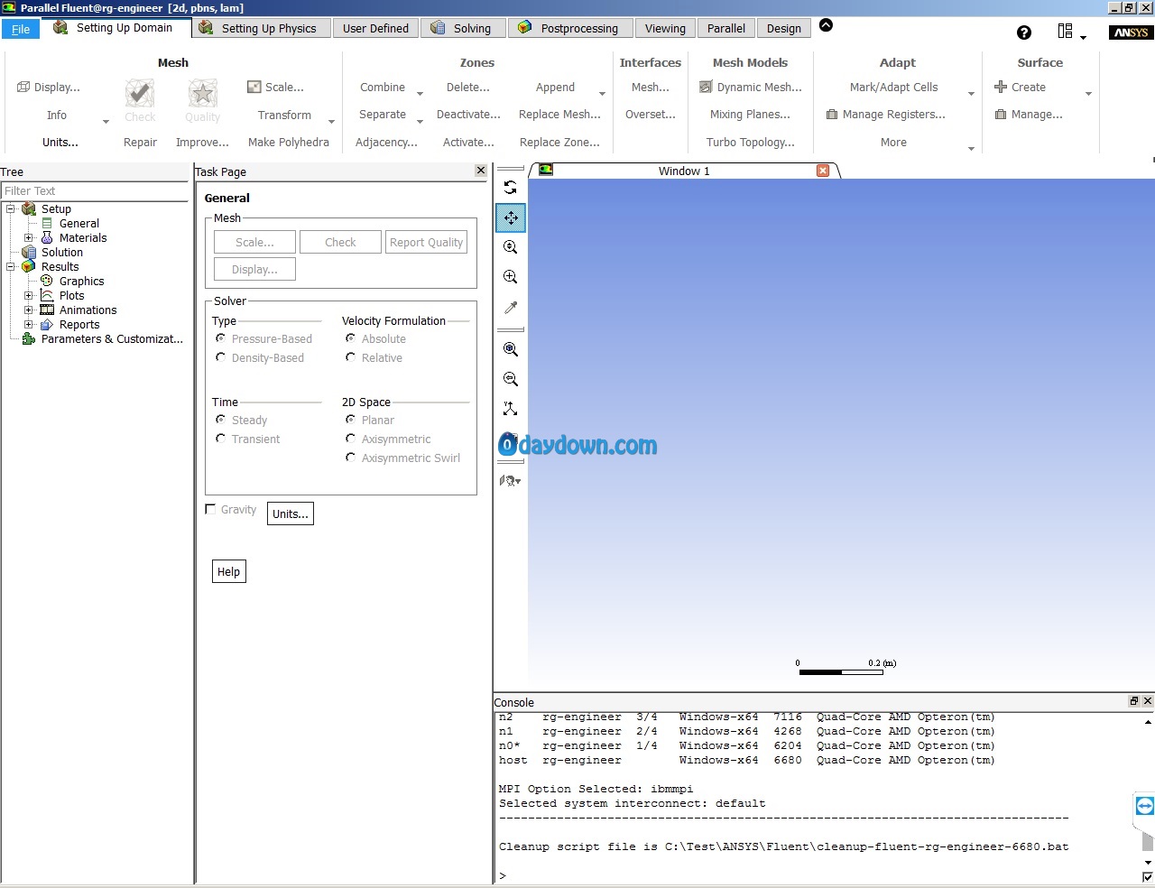The width and height of the screenshot is (1155, 888).
Task: Collapse the ribbon with the up arrow
Action: pos(827,25)
